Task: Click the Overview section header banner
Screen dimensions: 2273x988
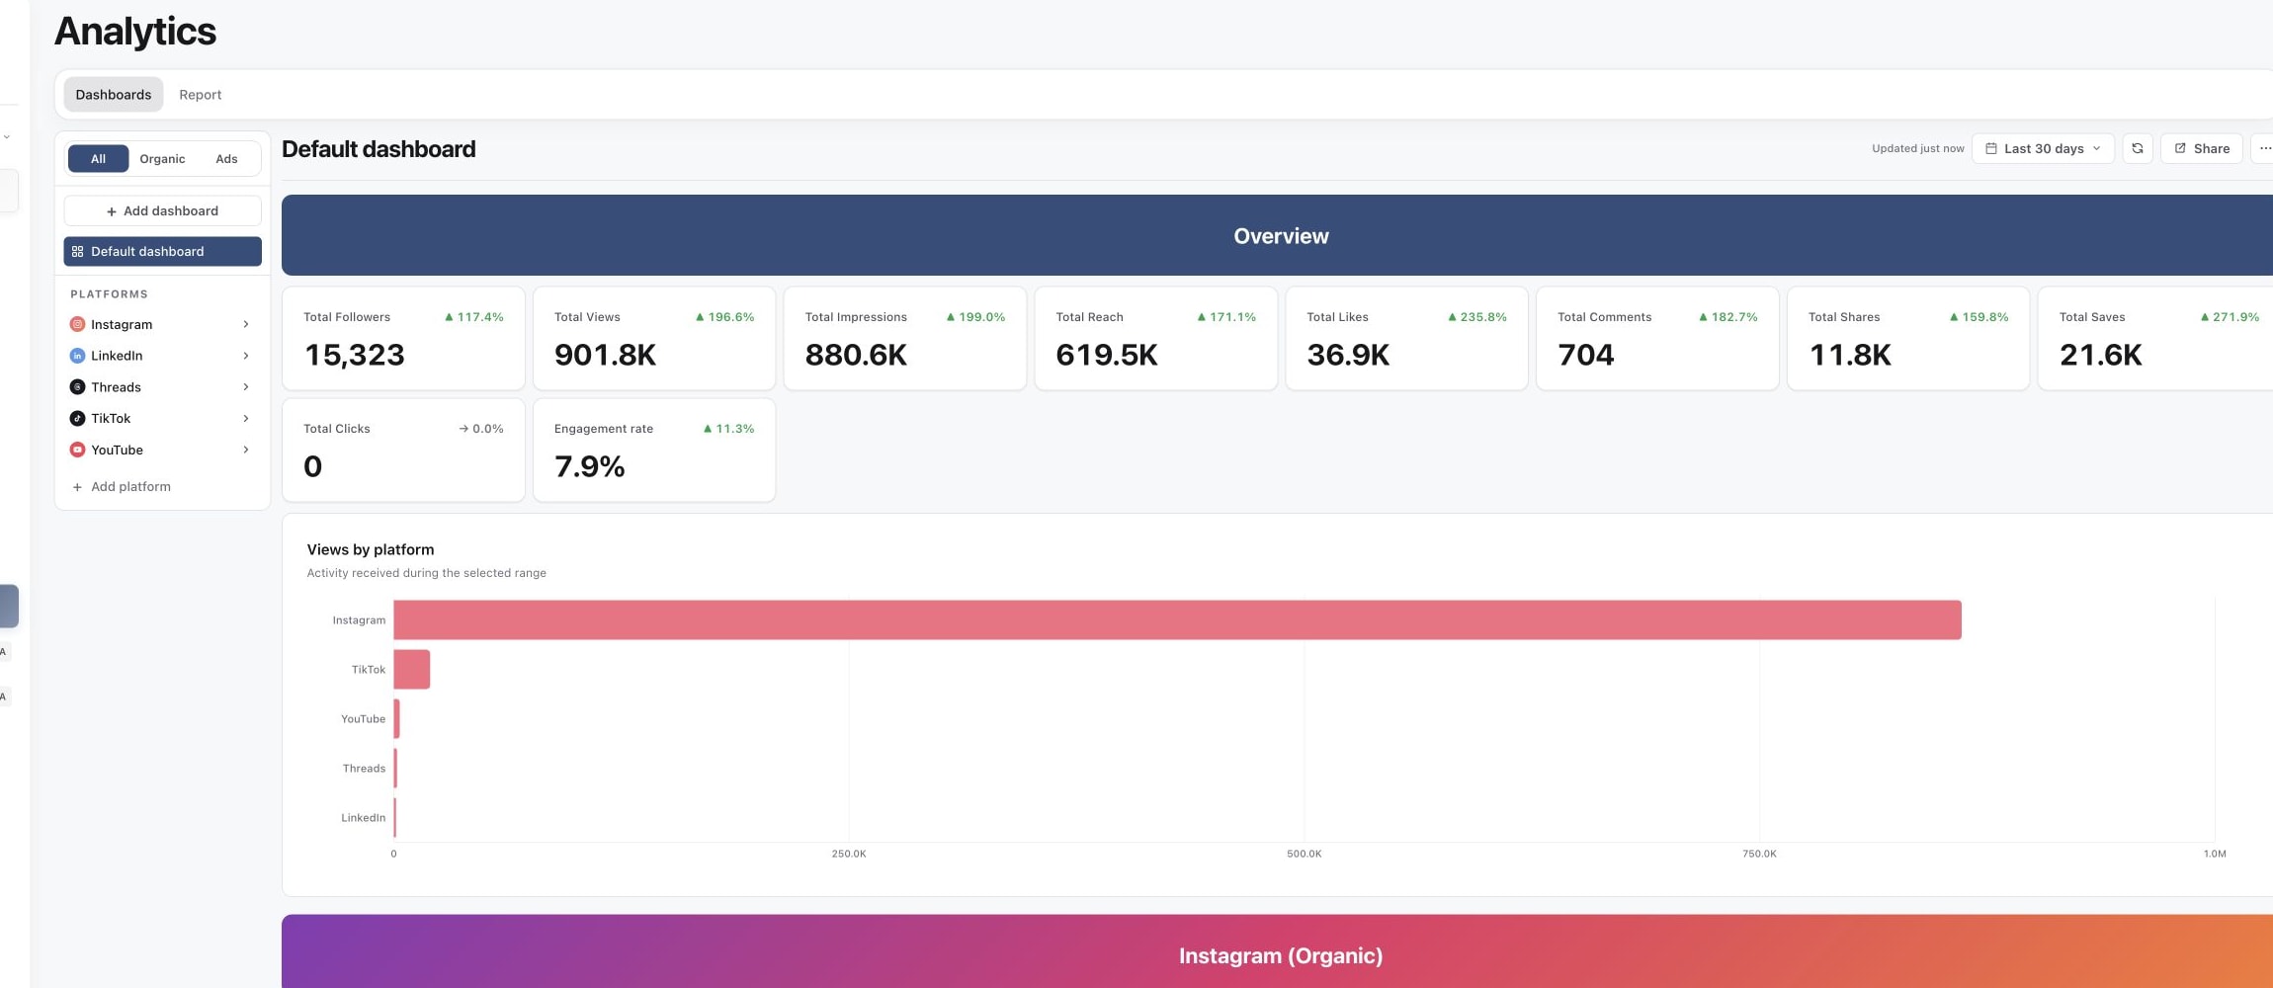Action: (1277, 235)
